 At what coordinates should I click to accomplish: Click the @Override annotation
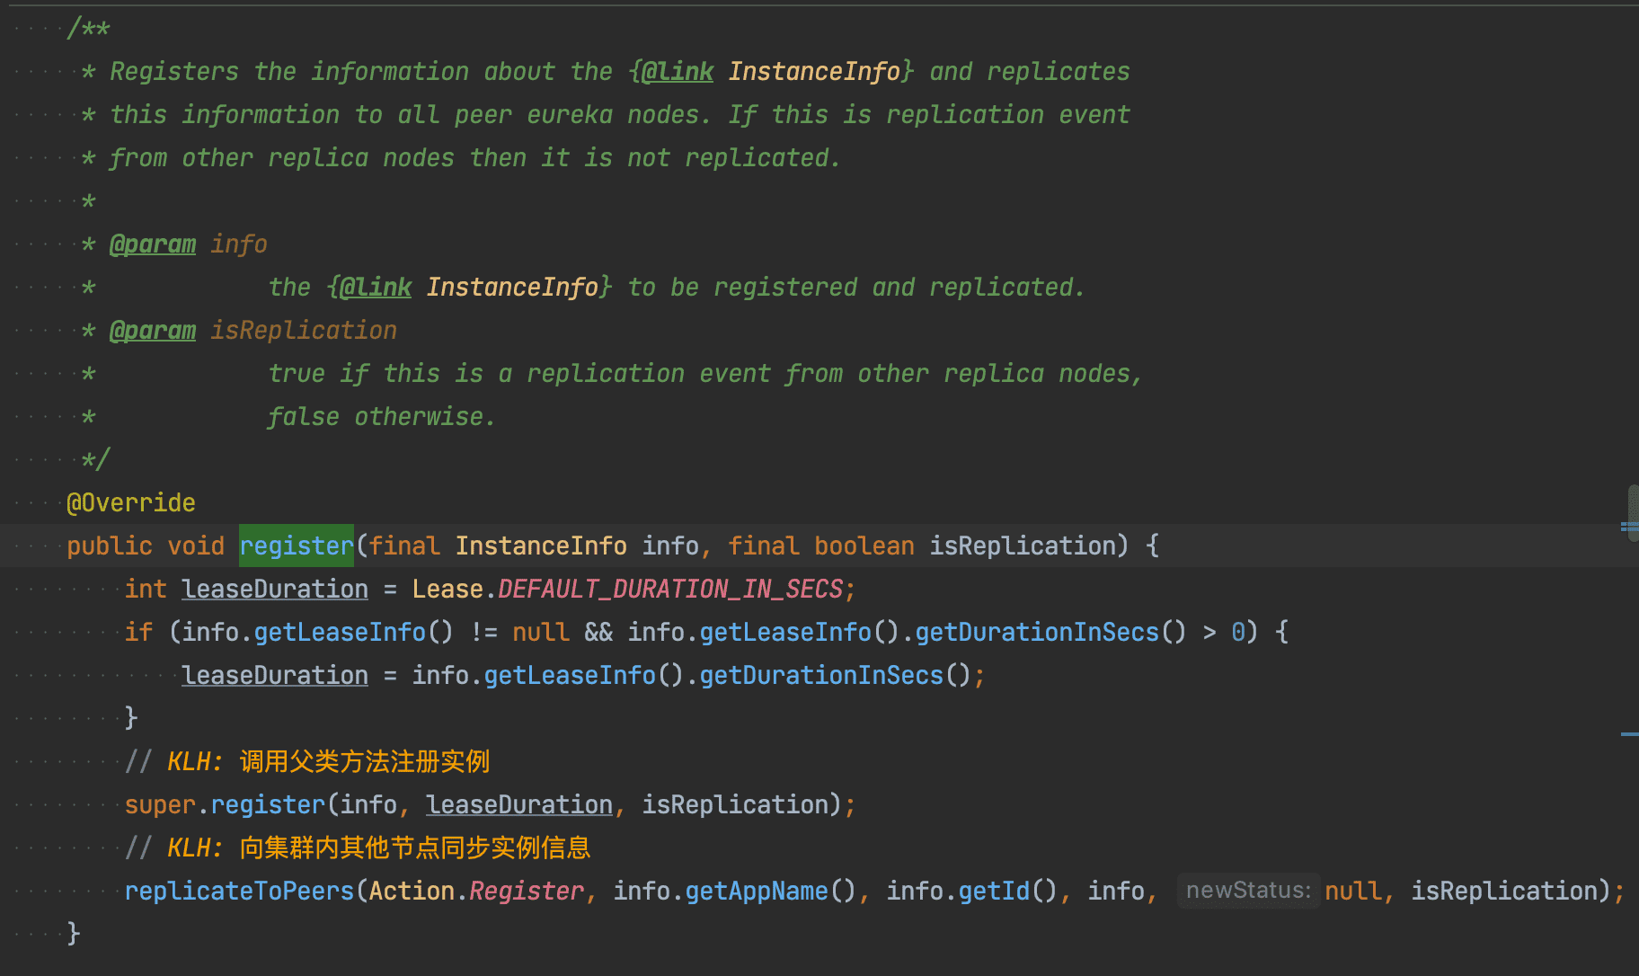pos(131,502)
